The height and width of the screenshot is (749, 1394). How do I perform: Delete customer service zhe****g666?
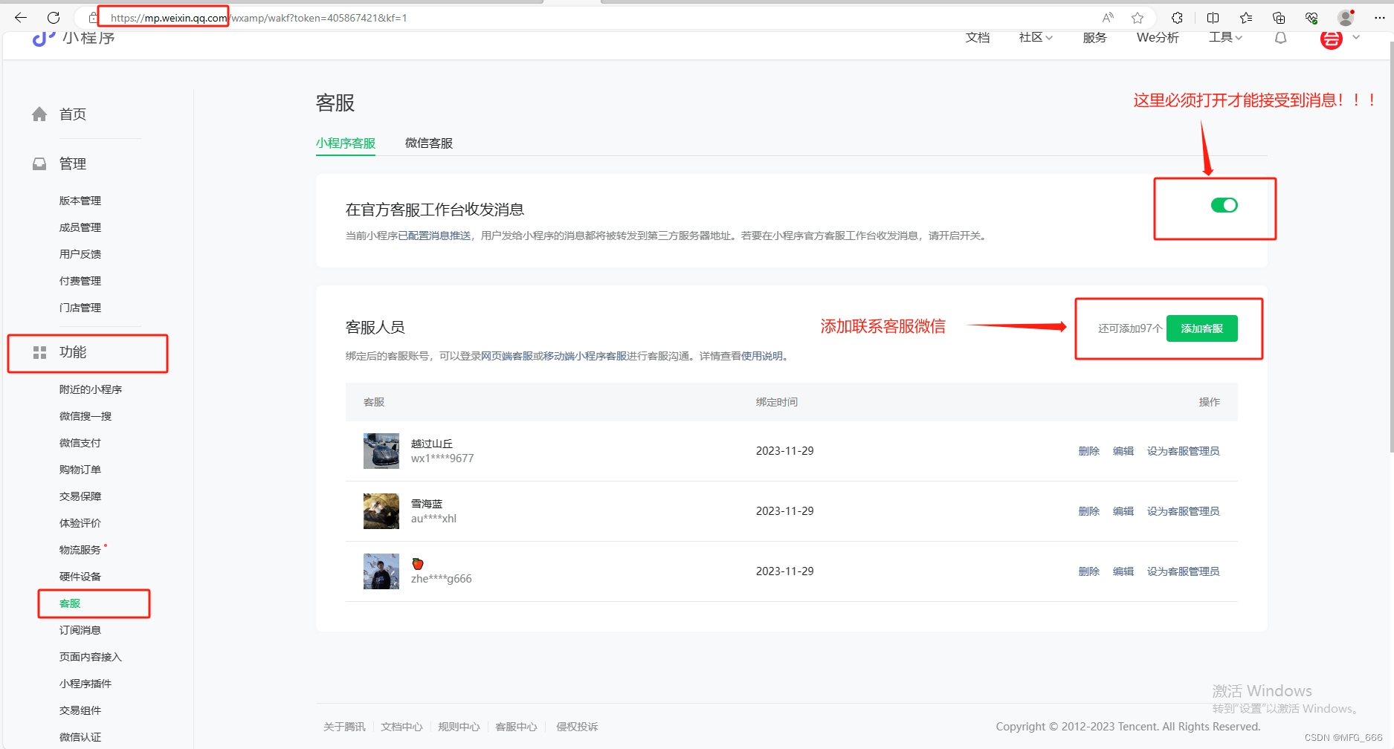point(1089,571)
